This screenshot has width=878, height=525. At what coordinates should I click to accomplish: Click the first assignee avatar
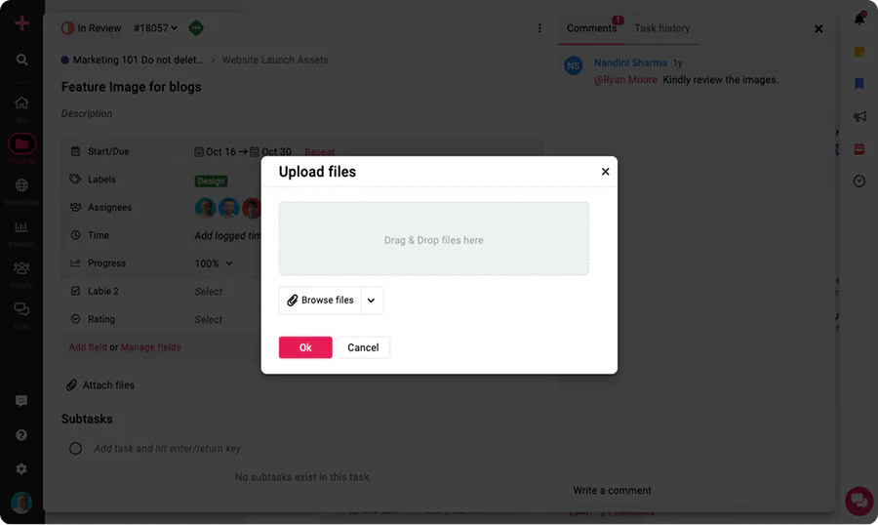click(206, 208)
